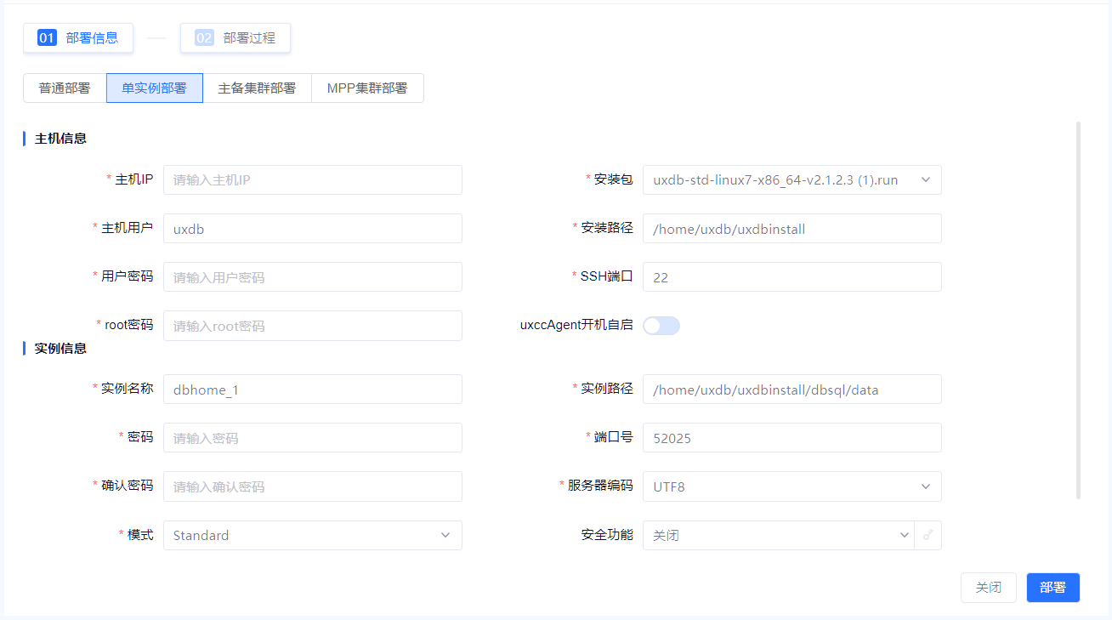1112x620 pixels.
Task: Click the key icon beside 安全功能
Action: pos(928,536)
